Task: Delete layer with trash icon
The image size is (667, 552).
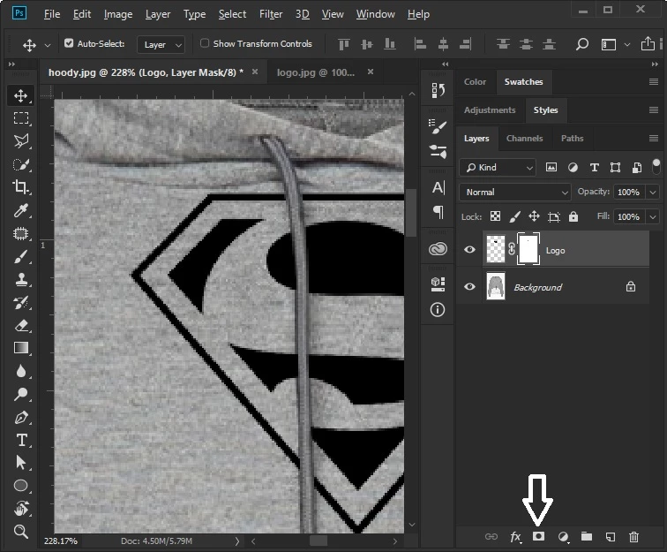Action: [633, 537]
